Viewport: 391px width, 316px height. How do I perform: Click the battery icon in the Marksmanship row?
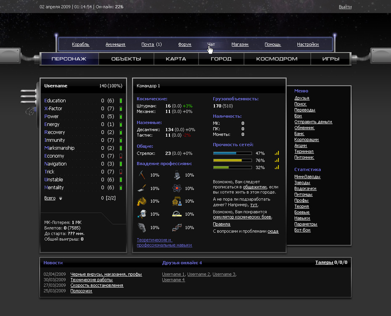point(121,148)
